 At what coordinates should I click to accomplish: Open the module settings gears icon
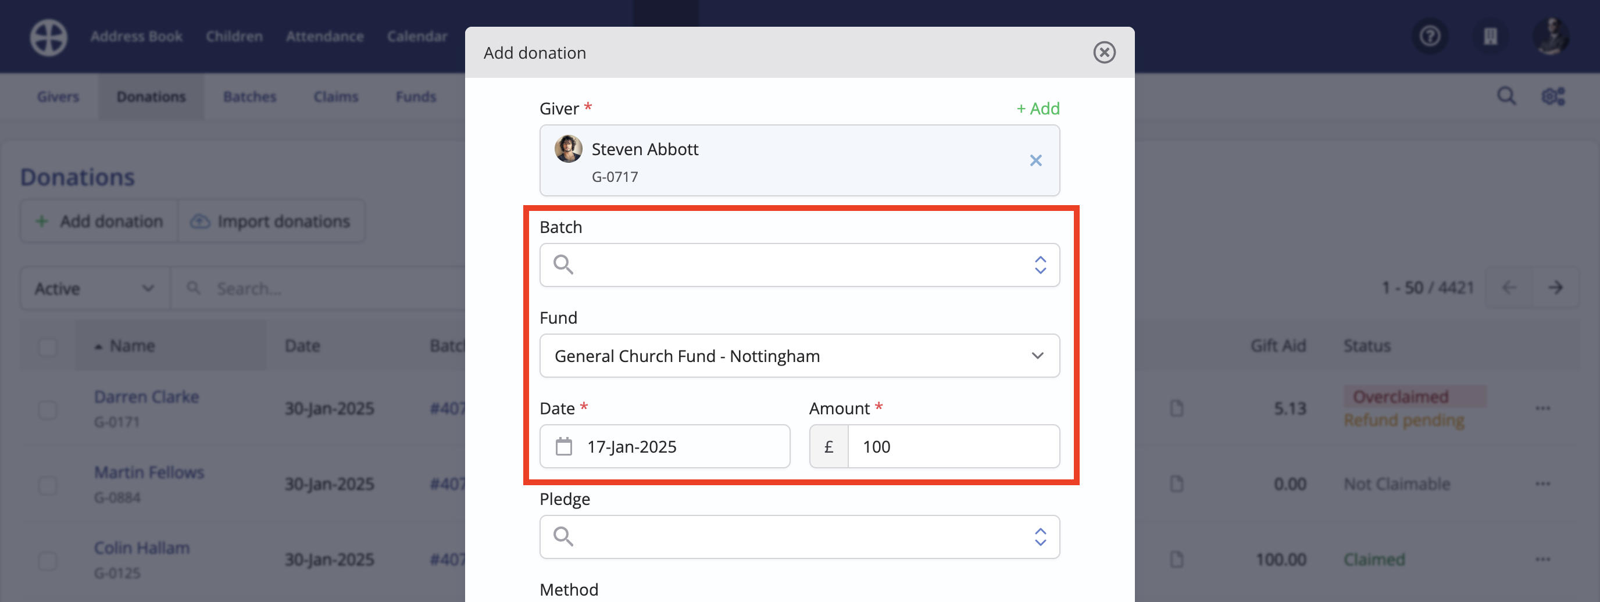click(1553, 96)
